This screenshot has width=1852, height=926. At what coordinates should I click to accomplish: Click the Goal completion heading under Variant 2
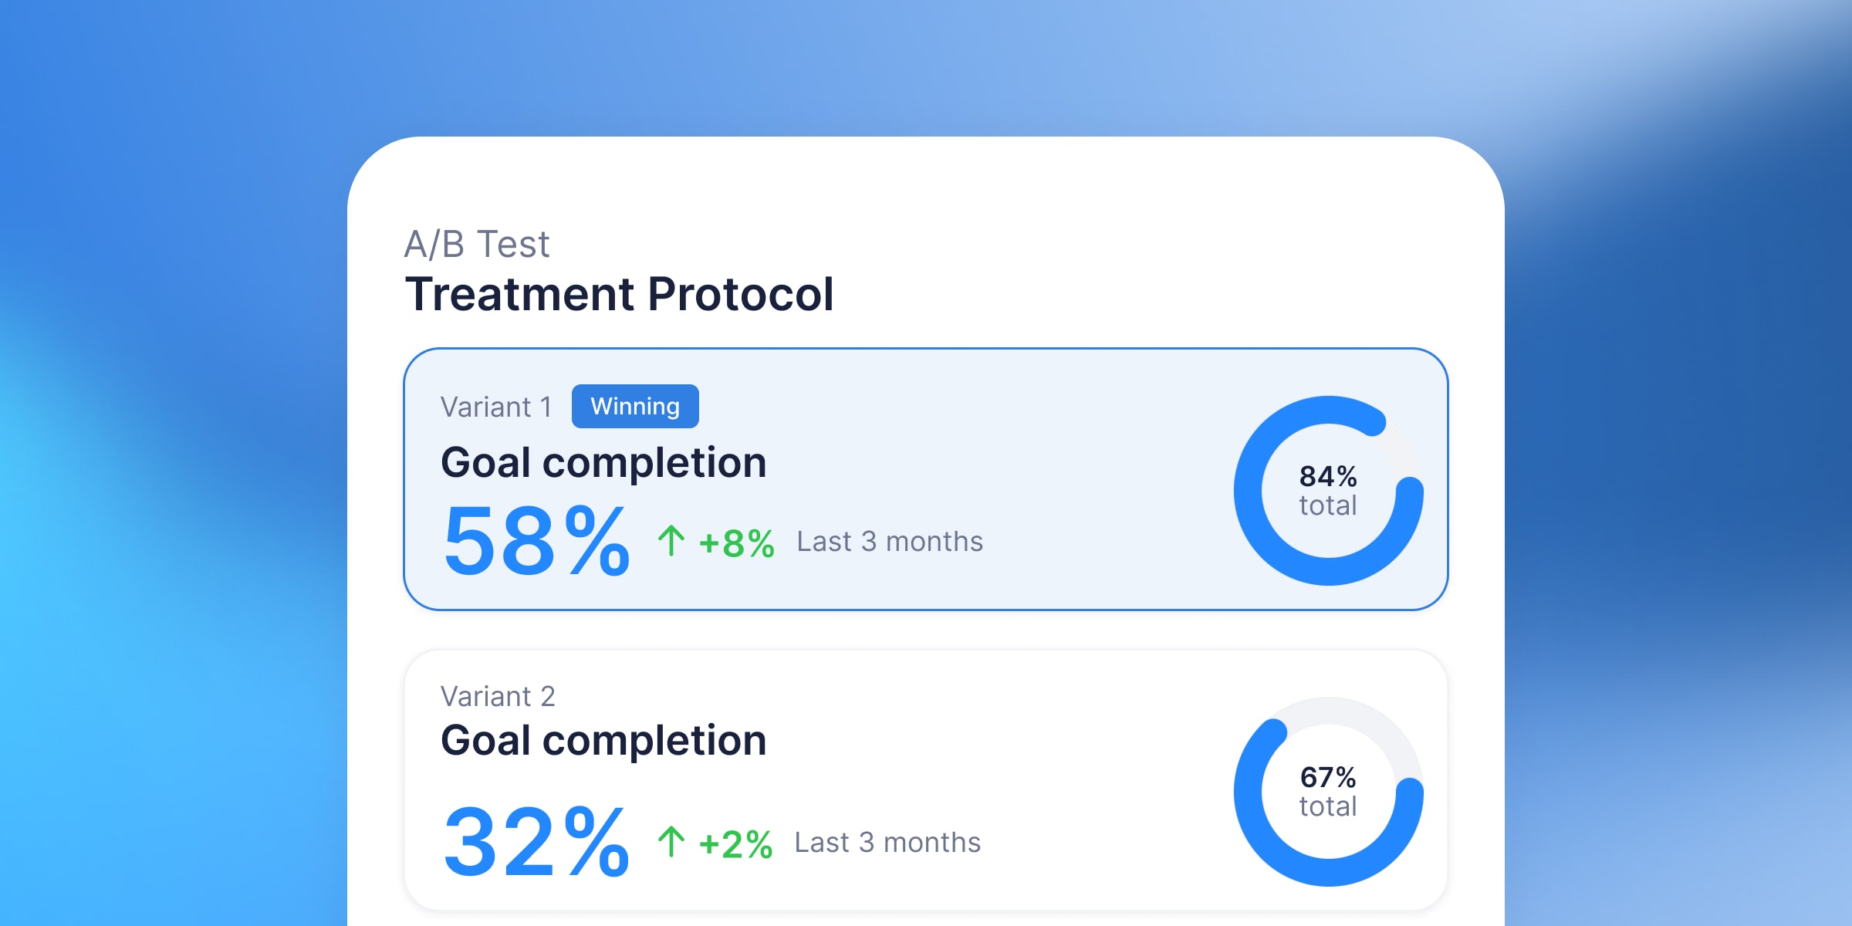(x=603, y=740)
